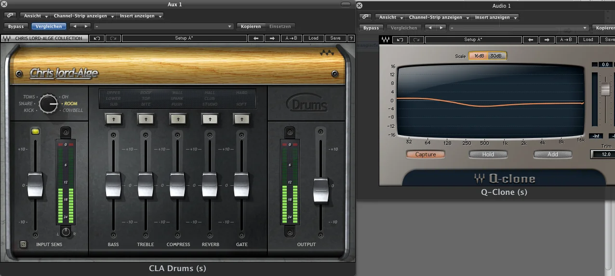This screenshot has height=276, width=615.
Task: Select previous setting arrow in Audio 1 header
Action: point(429,28)
